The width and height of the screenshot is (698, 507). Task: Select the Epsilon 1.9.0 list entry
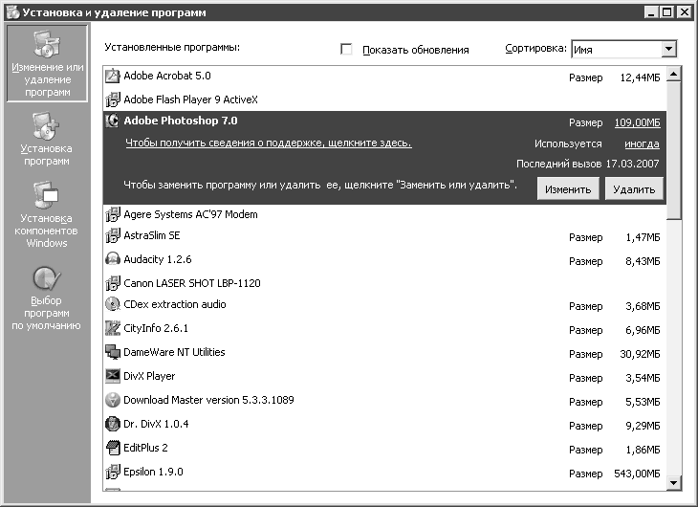click(x=384, y=472)
